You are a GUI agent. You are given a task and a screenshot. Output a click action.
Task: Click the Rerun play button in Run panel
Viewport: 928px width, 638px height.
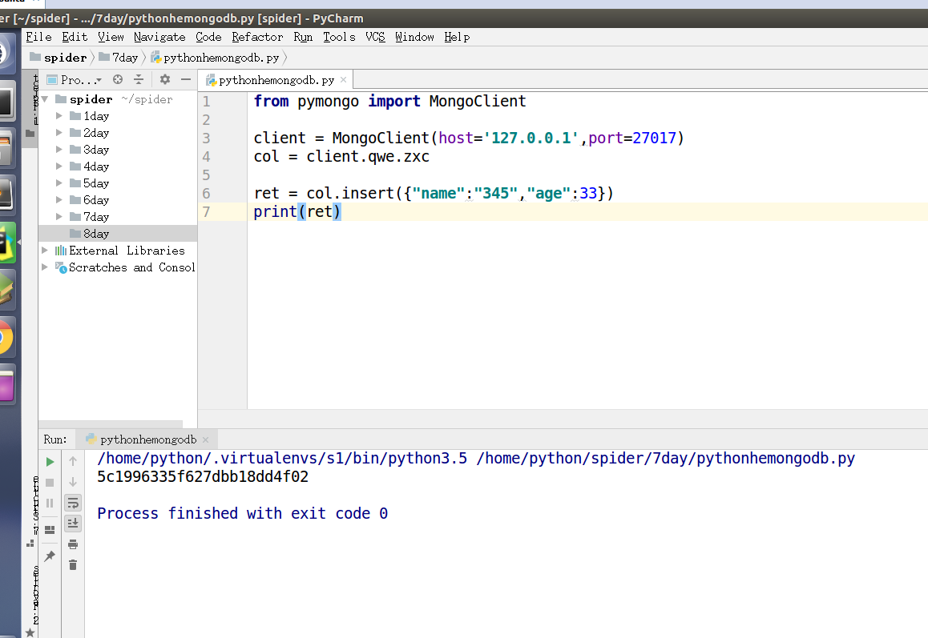(x=50, y=462)
